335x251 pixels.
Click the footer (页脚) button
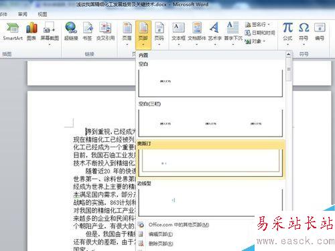click(143, 35)
